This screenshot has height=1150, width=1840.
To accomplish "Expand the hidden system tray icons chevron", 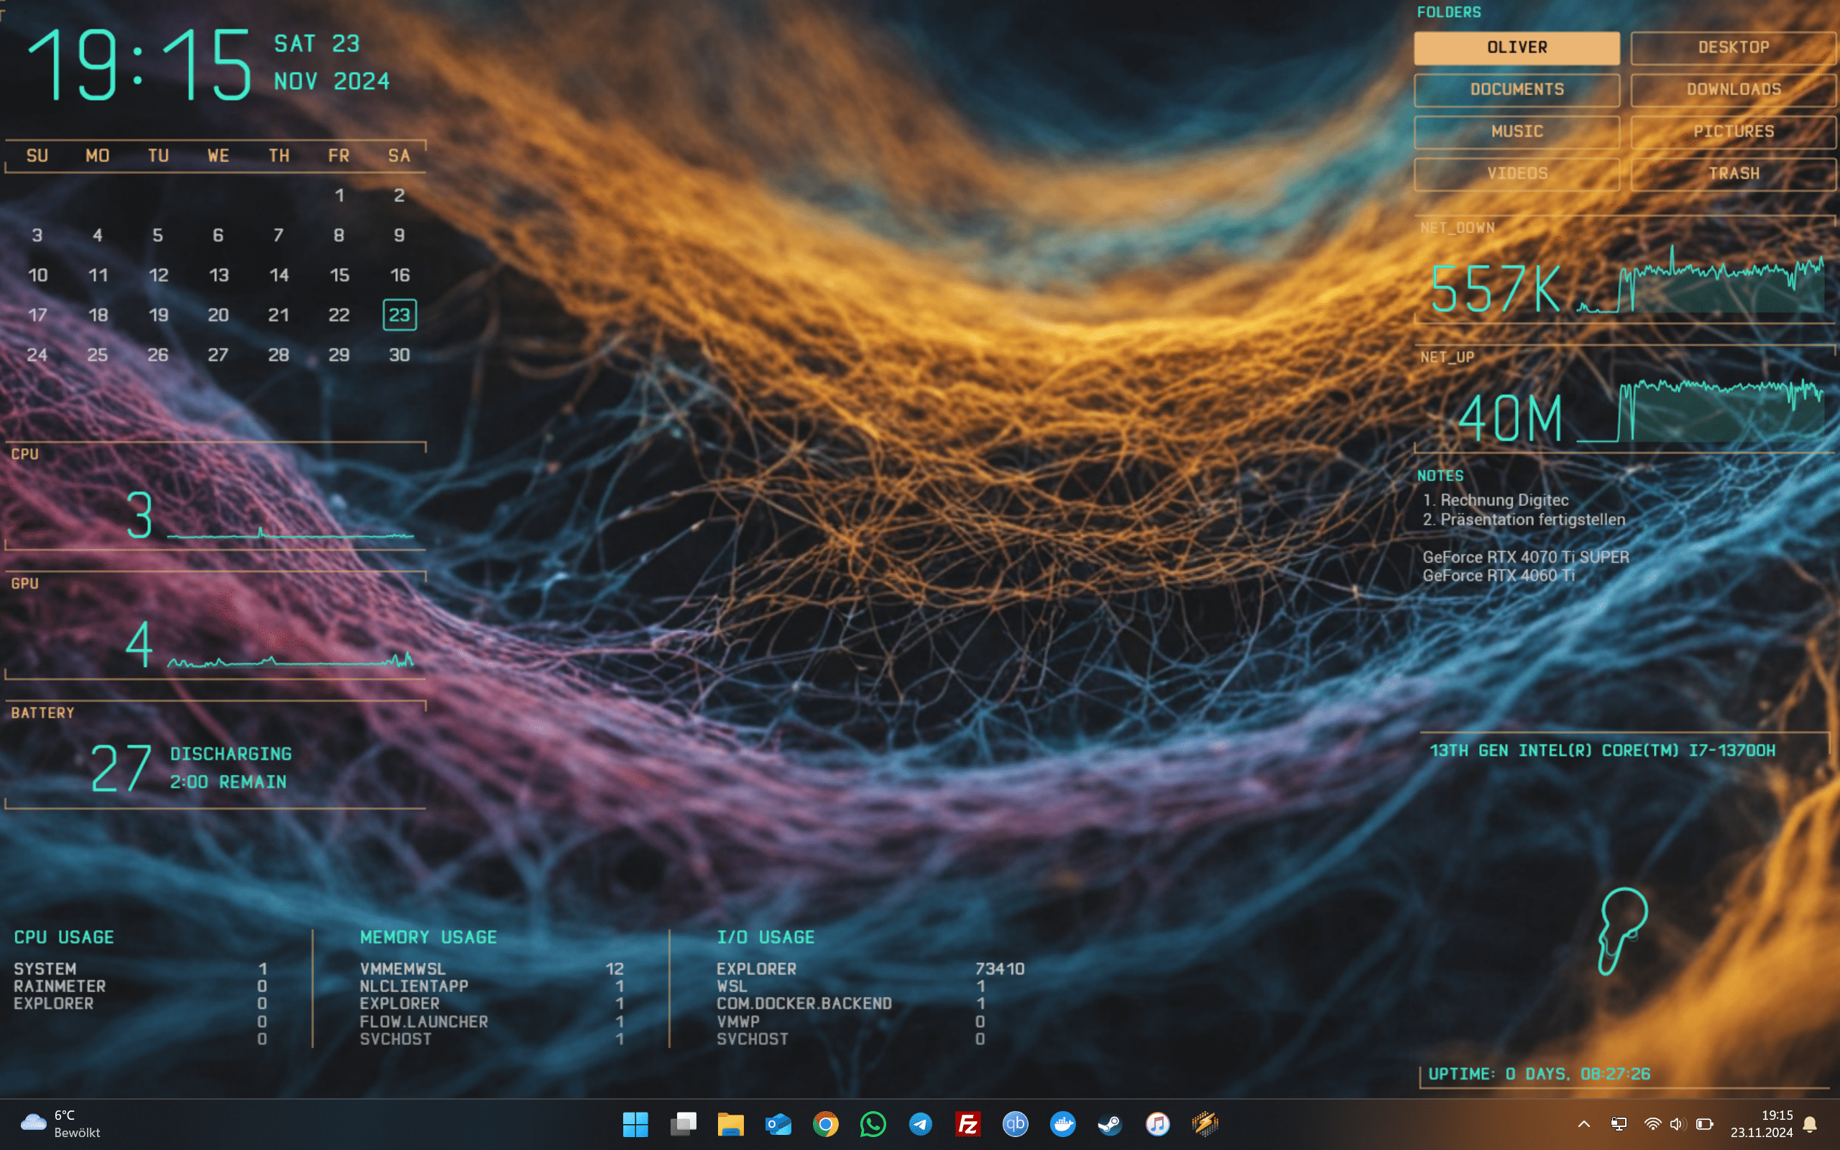I will [x=1584, y=1123].
